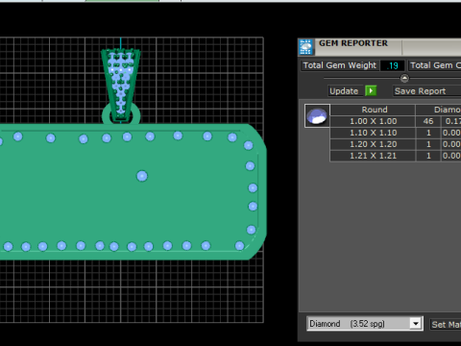461x346 pixels.
Task: Select the 1.21 X 1.21 gem row
Action: tap(396, 156)
